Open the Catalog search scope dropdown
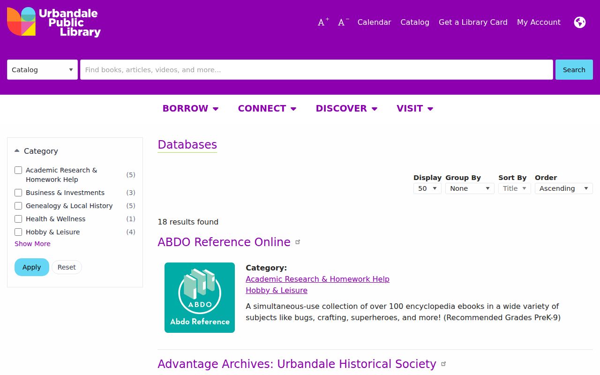This screenshot has height=375, width=600. point(42,70)
